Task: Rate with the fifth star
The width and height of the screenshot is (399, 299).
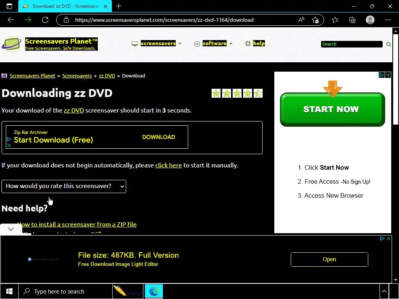Action: [258, 93]
